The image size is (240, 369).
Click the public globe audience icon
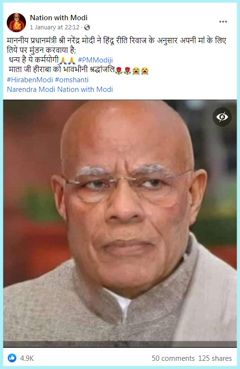87,27
